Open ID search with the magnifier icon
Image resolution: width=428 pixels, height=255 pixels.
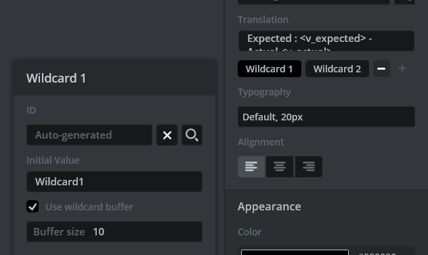click(x=192, y=135)
